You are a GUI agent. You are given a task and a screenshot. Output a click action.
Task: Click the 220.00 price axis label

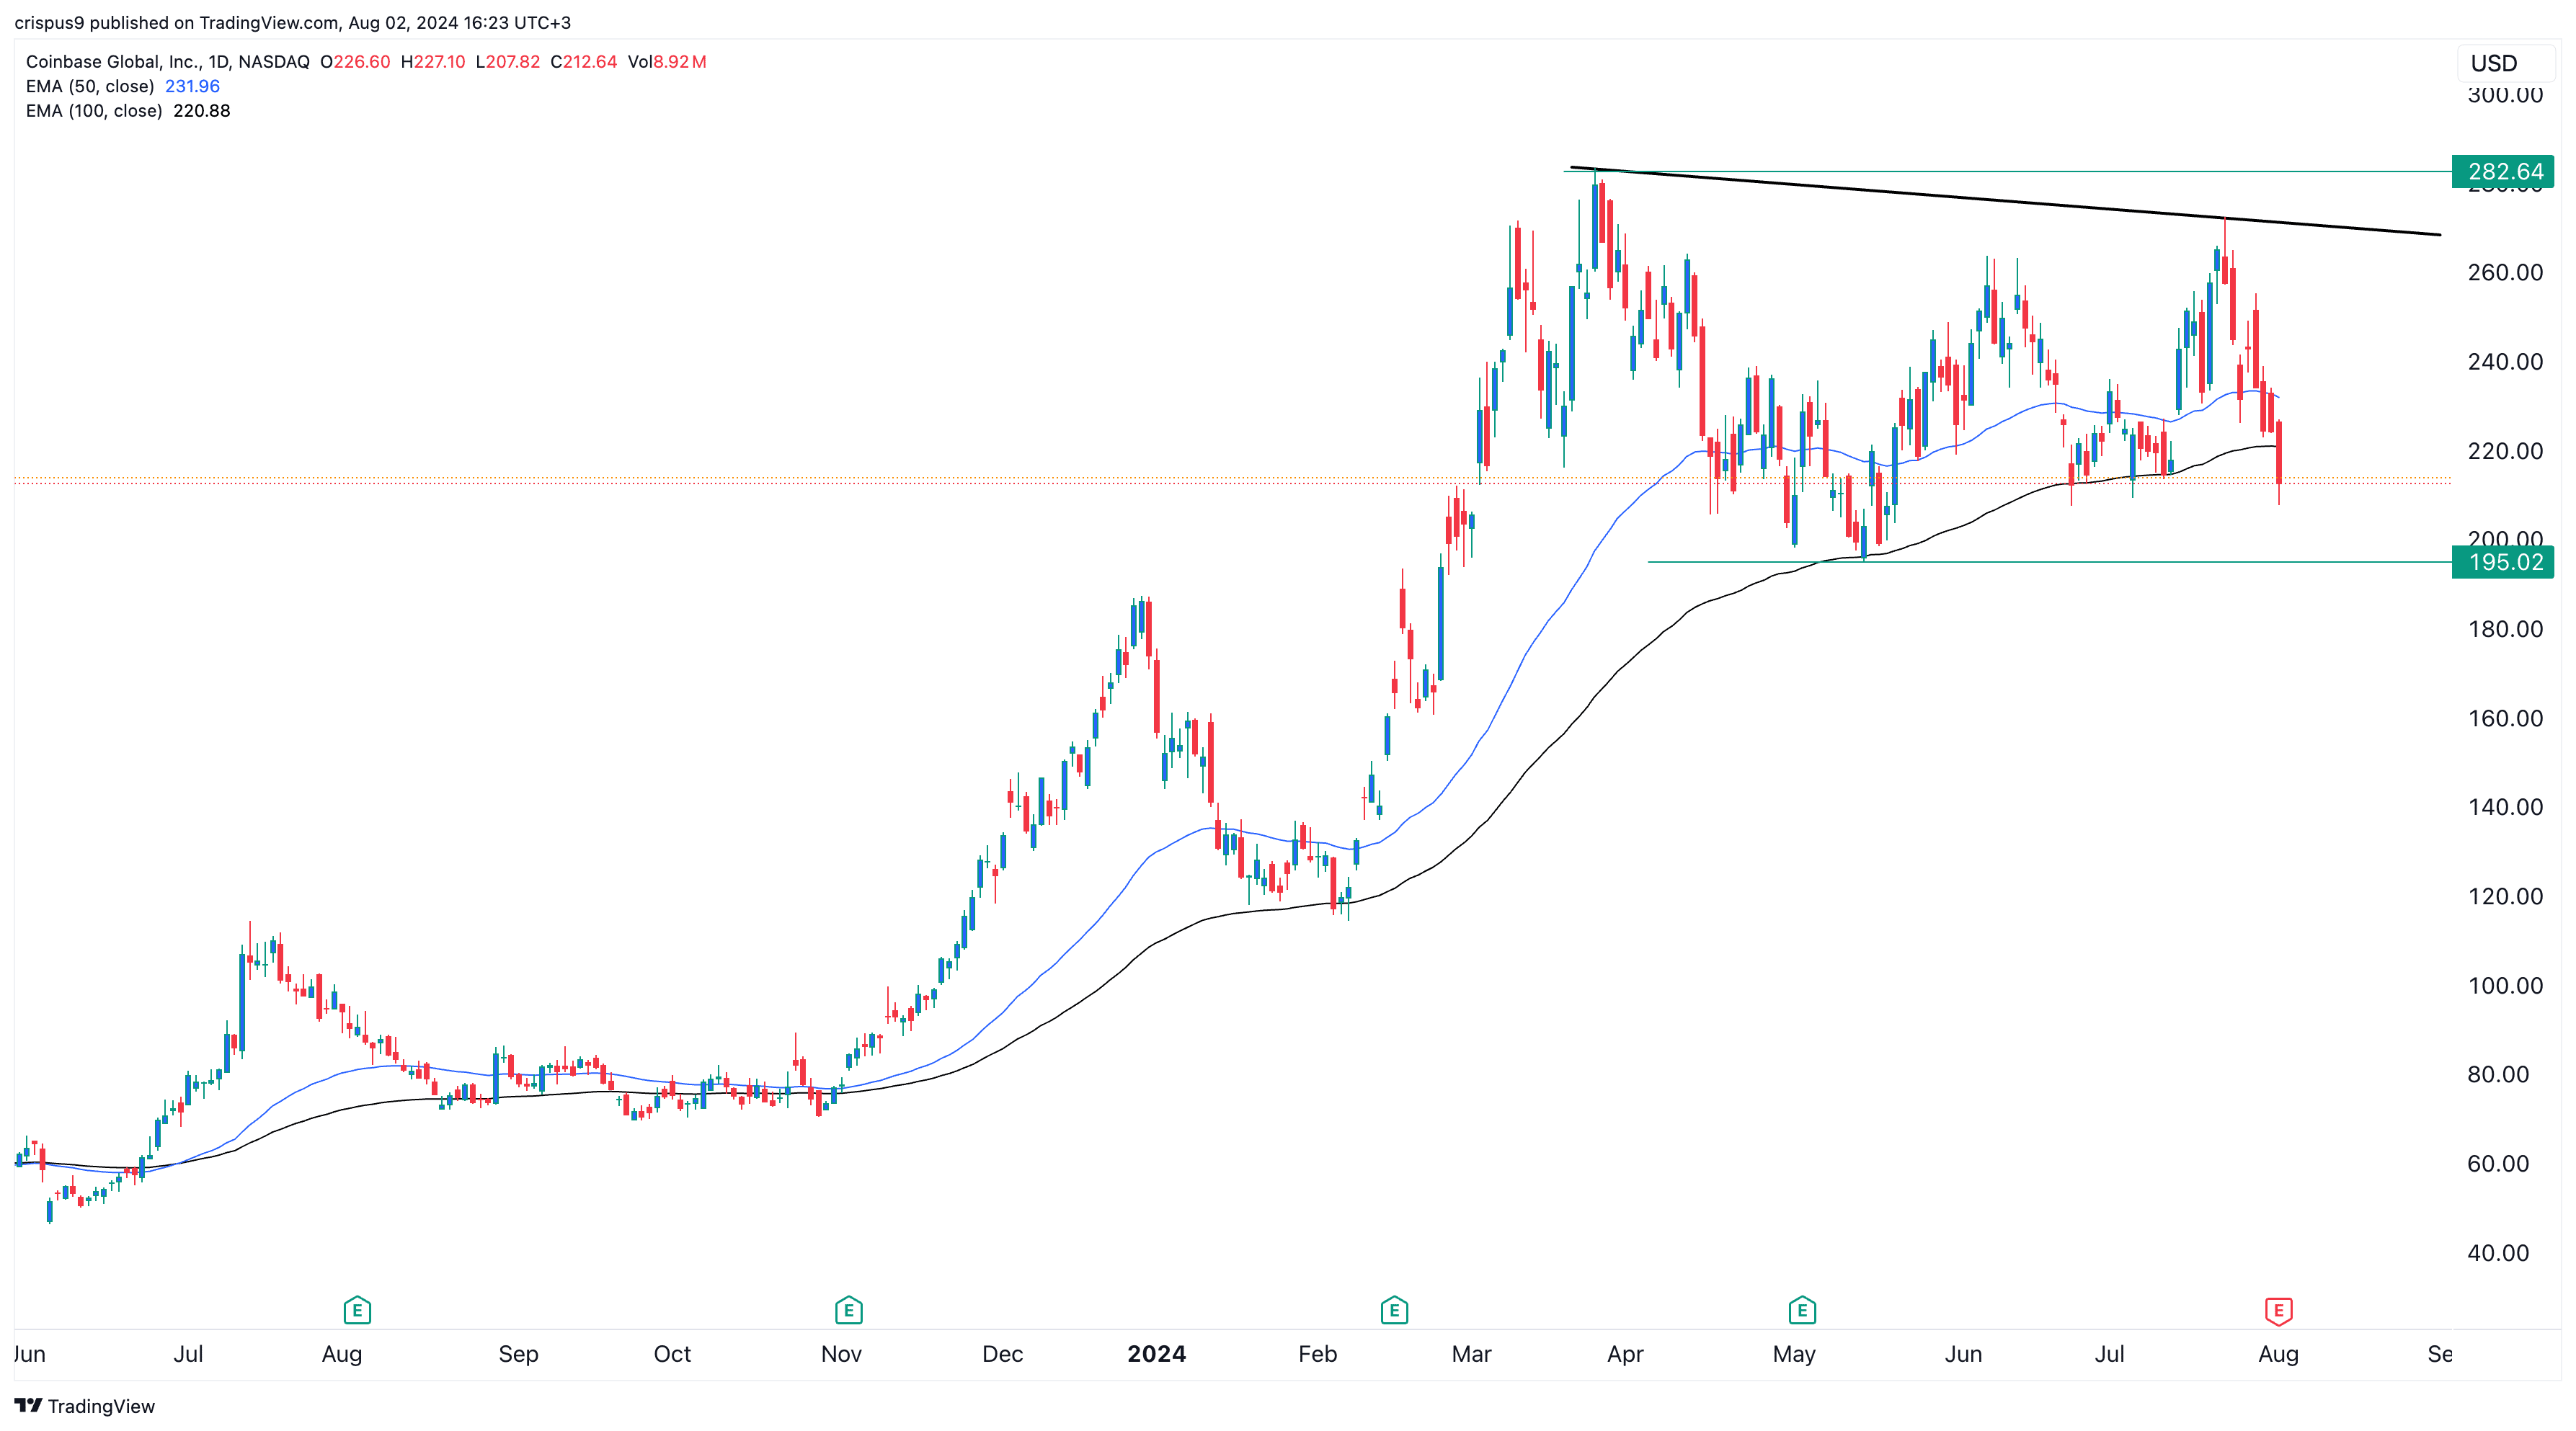(2505, 451)
